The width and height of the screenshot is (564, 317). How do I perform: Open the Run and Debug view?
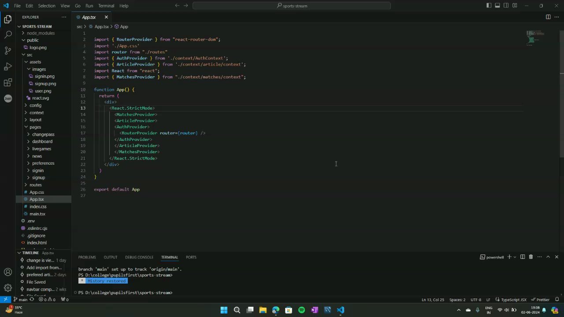click(8, 66)
